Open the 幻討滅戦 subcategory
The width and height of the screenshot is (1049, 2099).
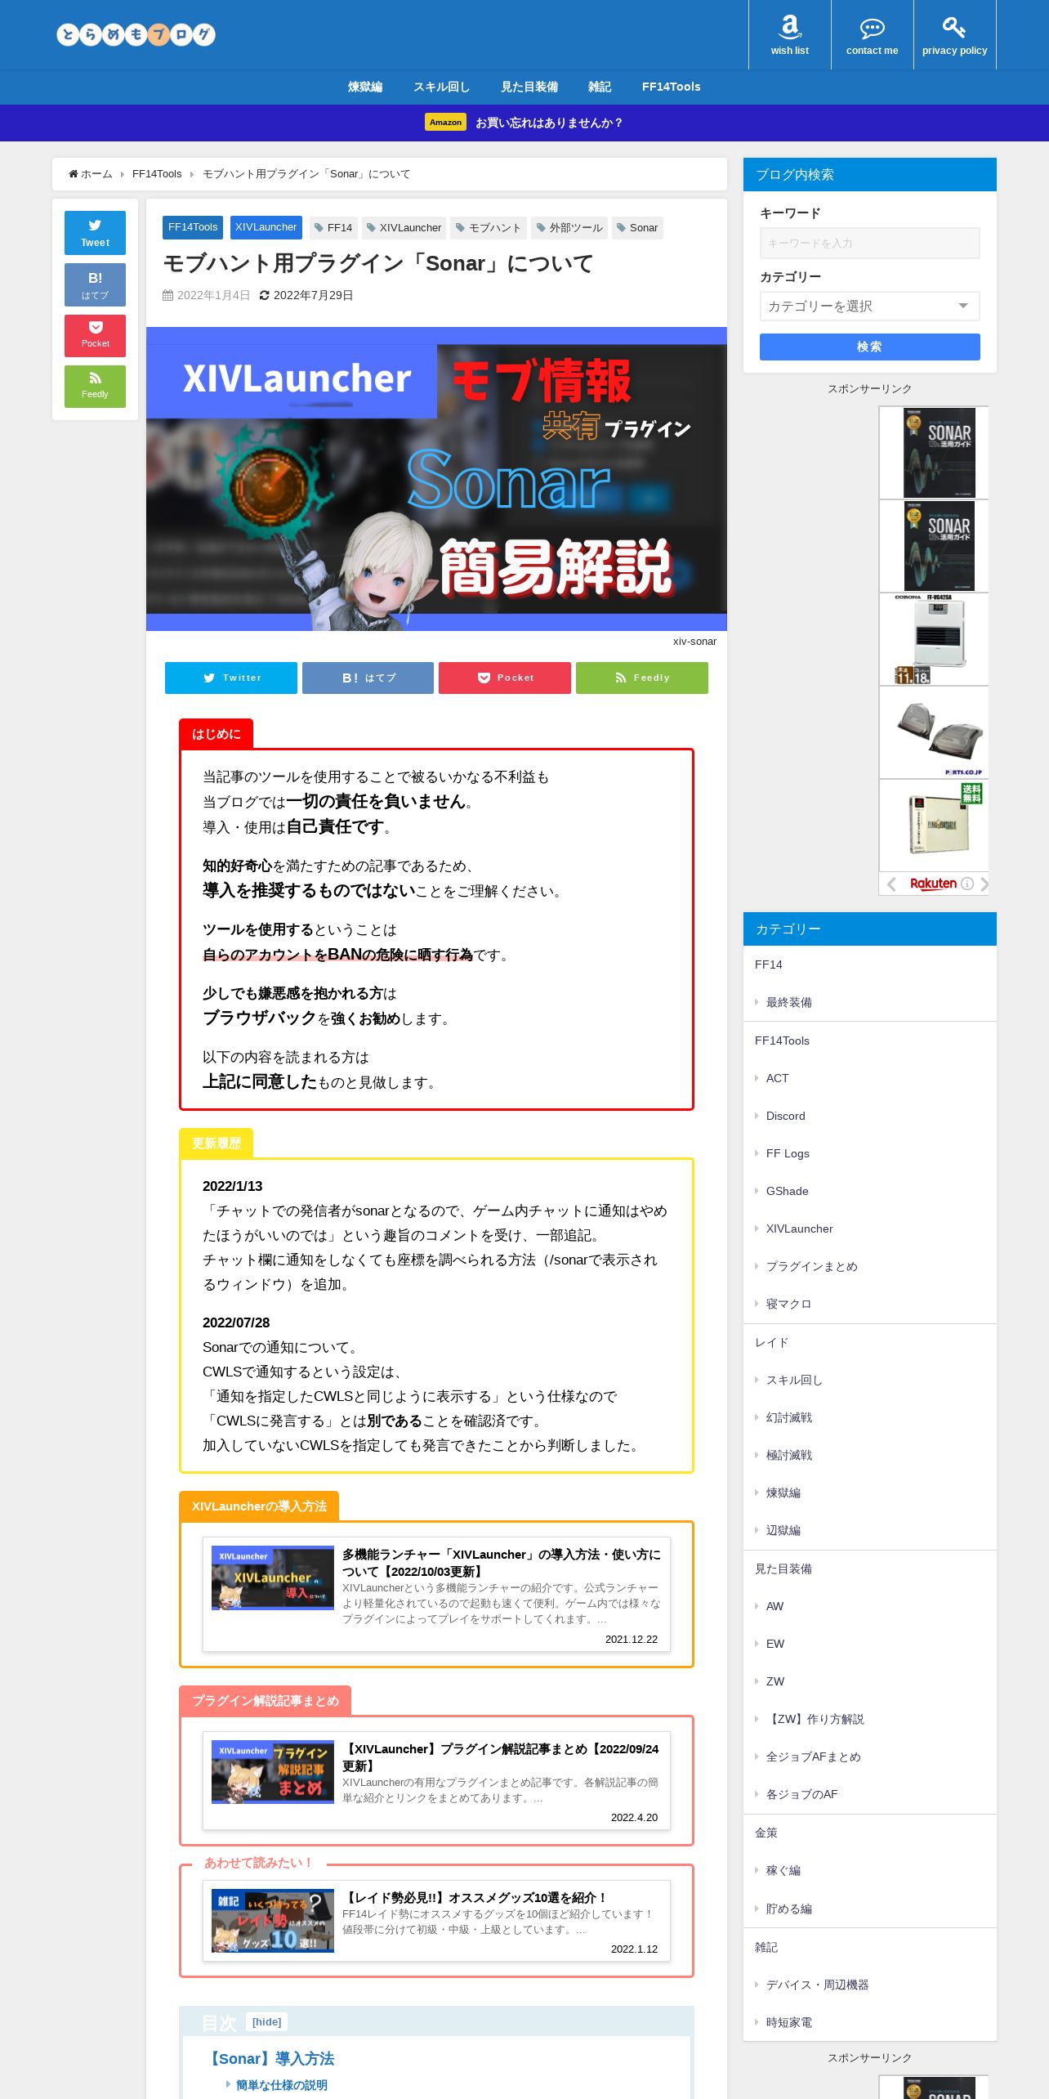[x=788, y=1417]
